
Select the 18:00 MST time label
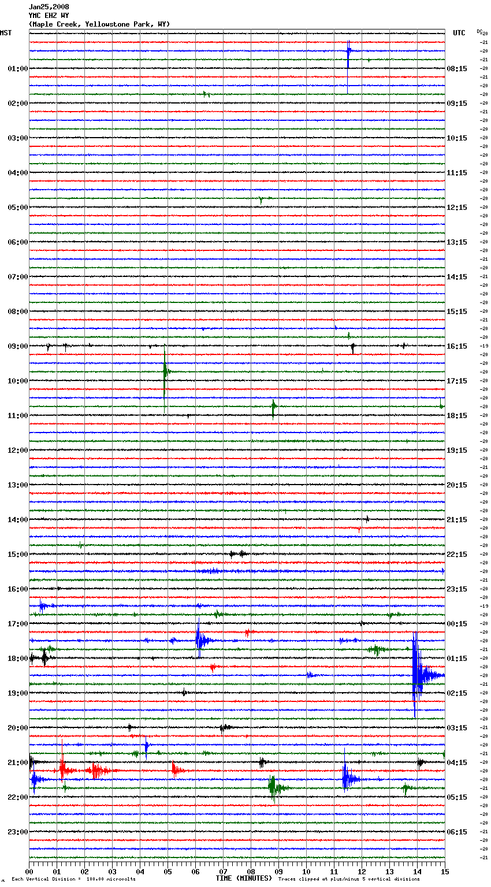click(x=18, y=659)
